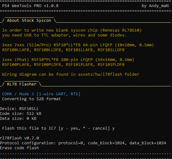Viewport: 172px width, 159px height.
Task: Click the R5F100LLAFB chip name
Action: (16, 50)
